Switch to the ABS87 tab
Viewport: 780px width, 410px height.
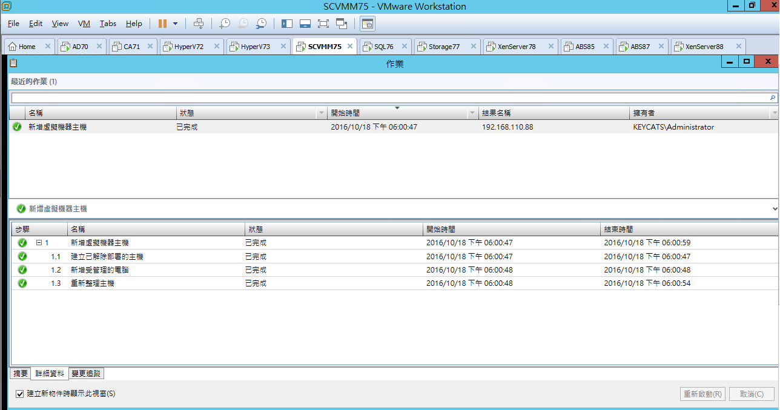tap(640, 47)
